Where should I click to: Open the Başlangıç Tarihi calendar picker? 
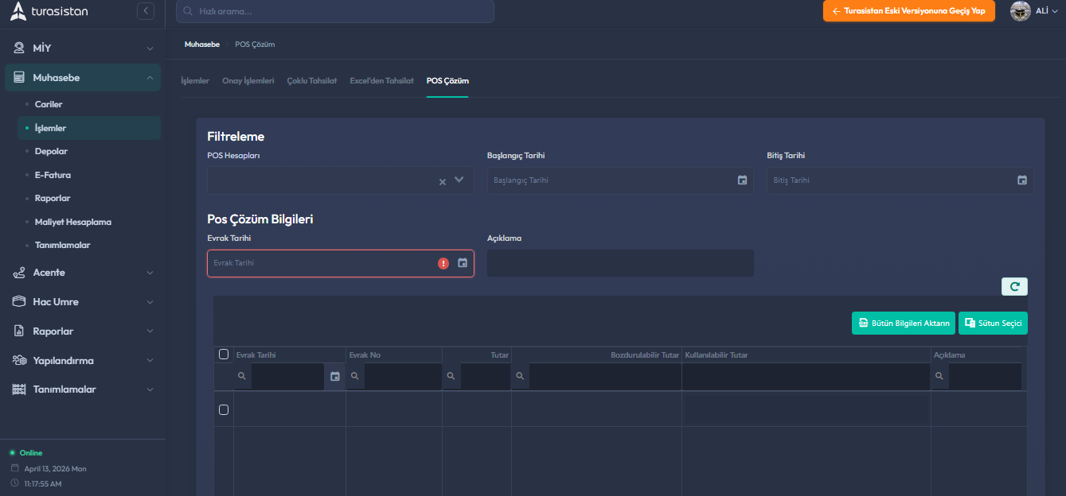(x=742, y=180)
